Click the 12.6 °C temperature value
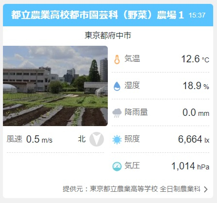The width and height of the screenshot is (217, 203). 195,59
